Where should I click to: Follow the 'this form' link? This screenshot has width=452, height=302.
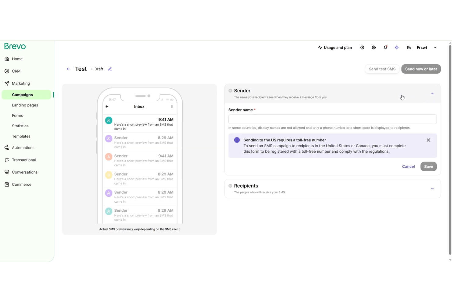coord(251,151)
